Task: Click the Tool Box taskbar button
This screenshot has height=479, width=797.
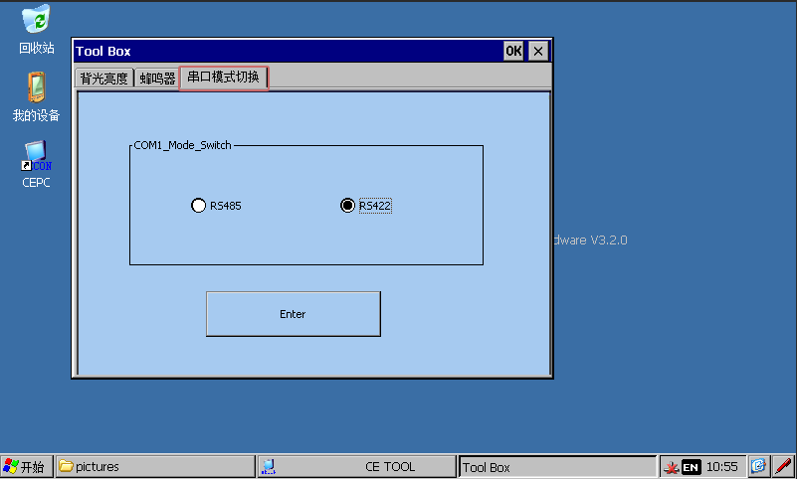Action: [556, 467]
